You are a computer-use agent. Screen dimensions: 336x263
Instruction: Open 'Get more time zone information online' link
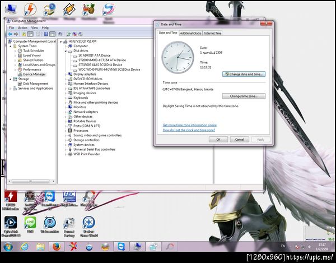coord(190,125)
